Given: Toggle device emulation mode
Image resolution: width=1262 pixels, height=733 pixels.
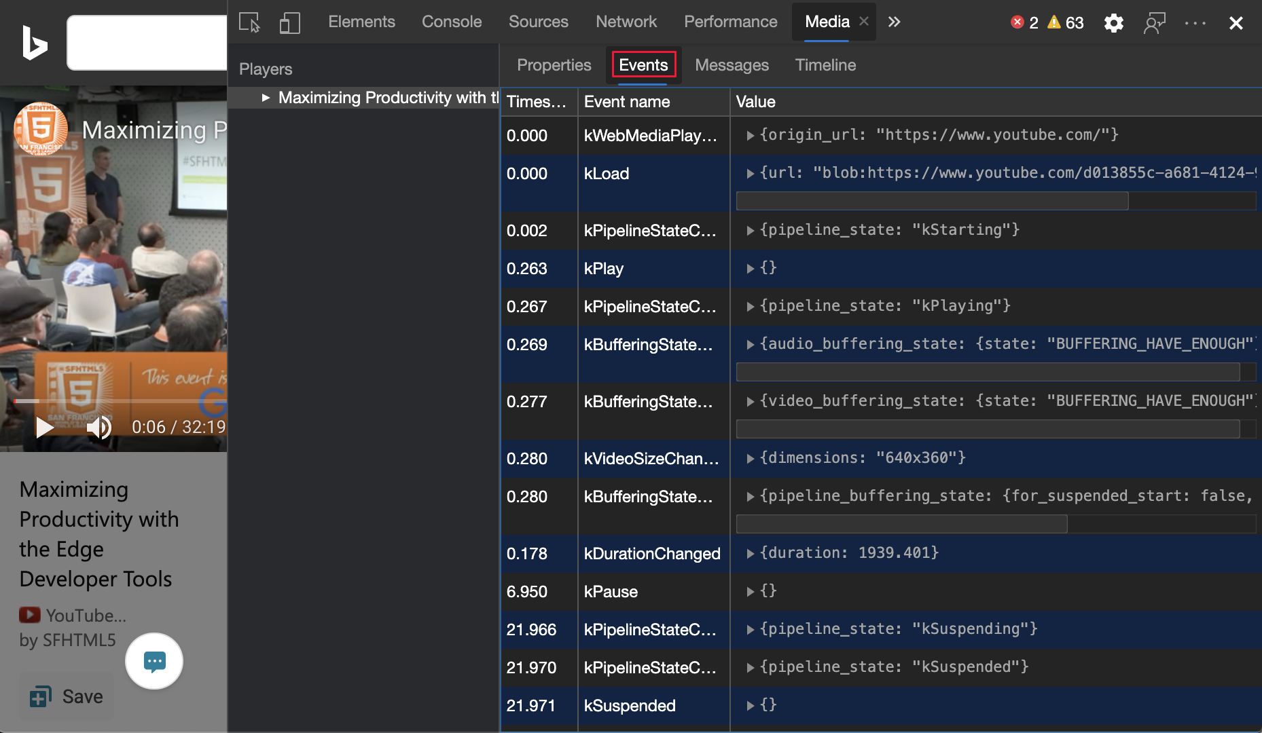Looking at the screenshot, I should [x=289, y=22].
